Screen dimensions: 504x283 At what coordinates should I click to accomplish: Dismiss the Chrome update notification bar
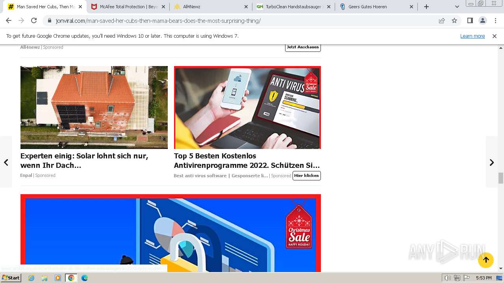pyautogui.click(x=495, y=36)
